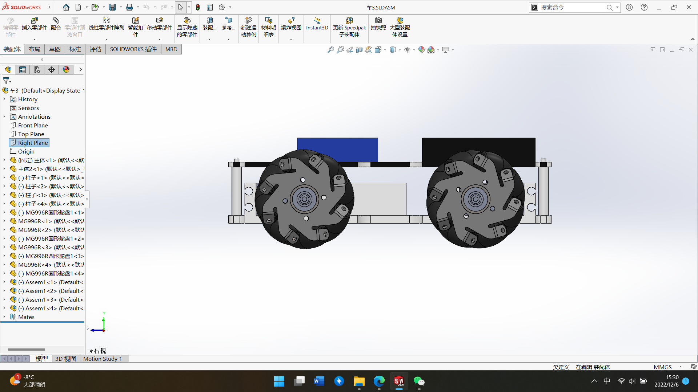
Task: Toggle Instant3D tool
Action: click(317, 24)
